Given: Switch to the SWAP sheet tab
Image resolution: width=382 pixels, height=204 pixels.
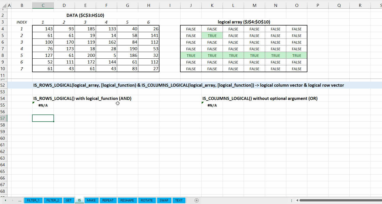Looking at the screenshot, I should 164,200.
